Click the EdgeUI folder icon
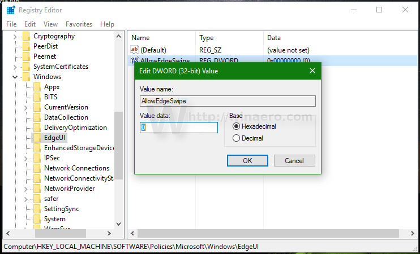The height and width of the screenshot is (254, 420). point(37,138)
